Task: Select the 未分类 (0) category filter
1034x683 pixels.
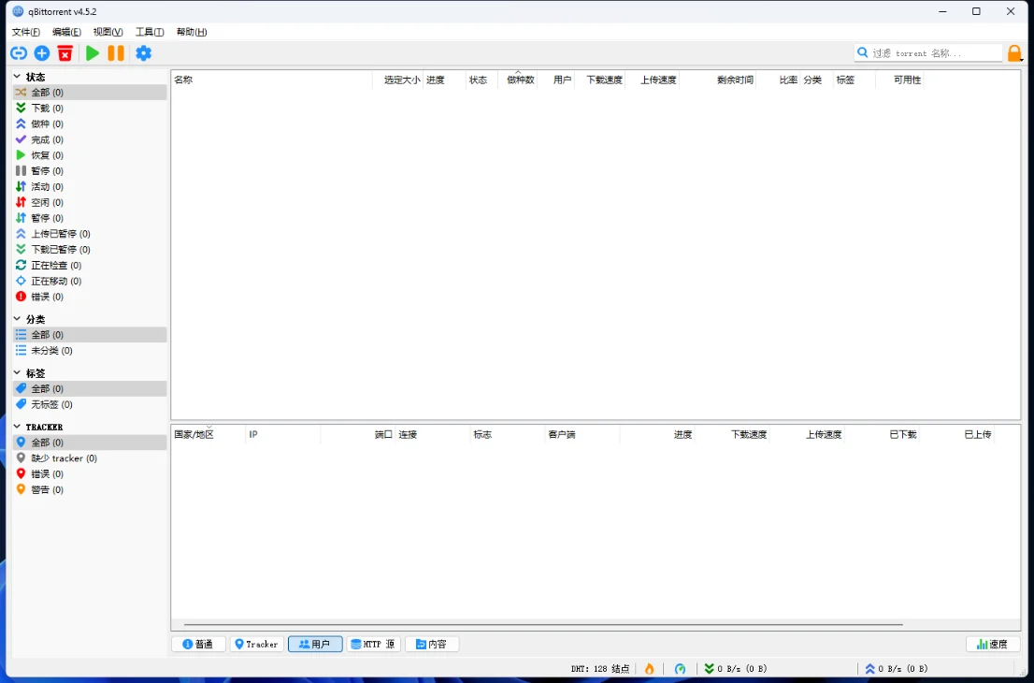Action: click(x=90, y=351)
